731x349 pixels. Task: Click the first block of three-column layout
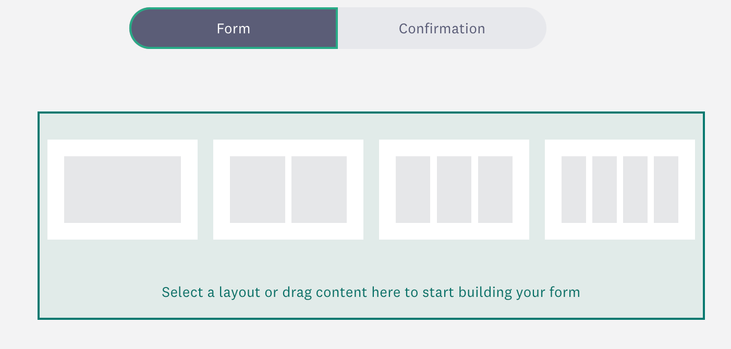413,190
